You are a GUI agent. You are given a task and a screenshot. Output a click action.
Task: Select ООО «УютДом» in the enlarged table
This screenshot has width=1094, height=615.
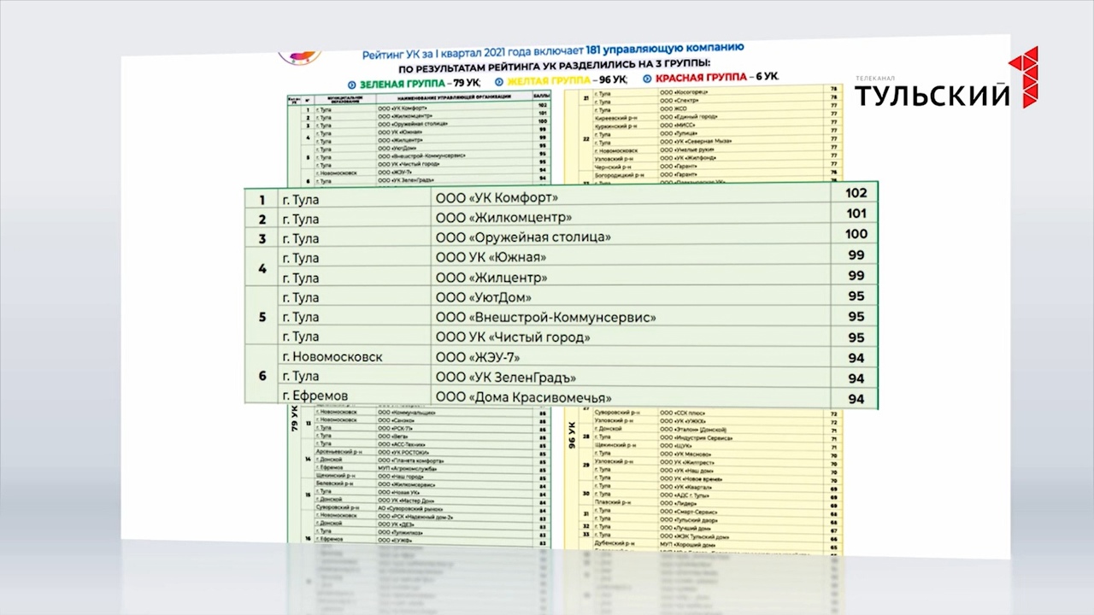pyautogui.click(x=484, y=297)
